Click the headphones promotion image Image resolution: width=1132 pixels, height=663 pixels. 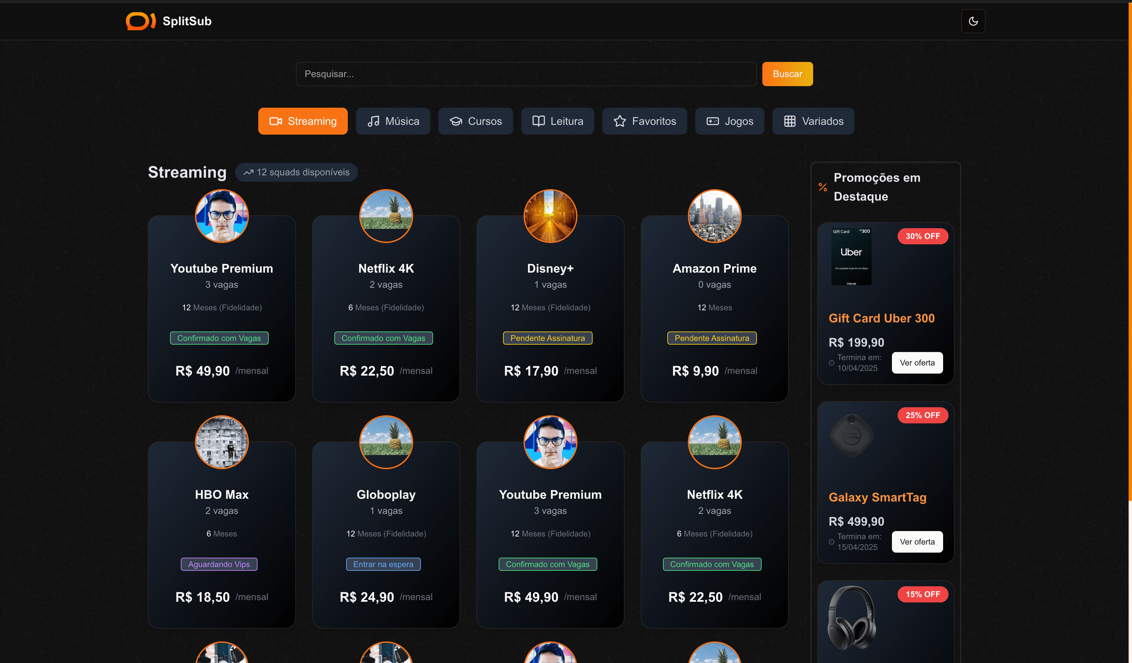click(851, 618)
